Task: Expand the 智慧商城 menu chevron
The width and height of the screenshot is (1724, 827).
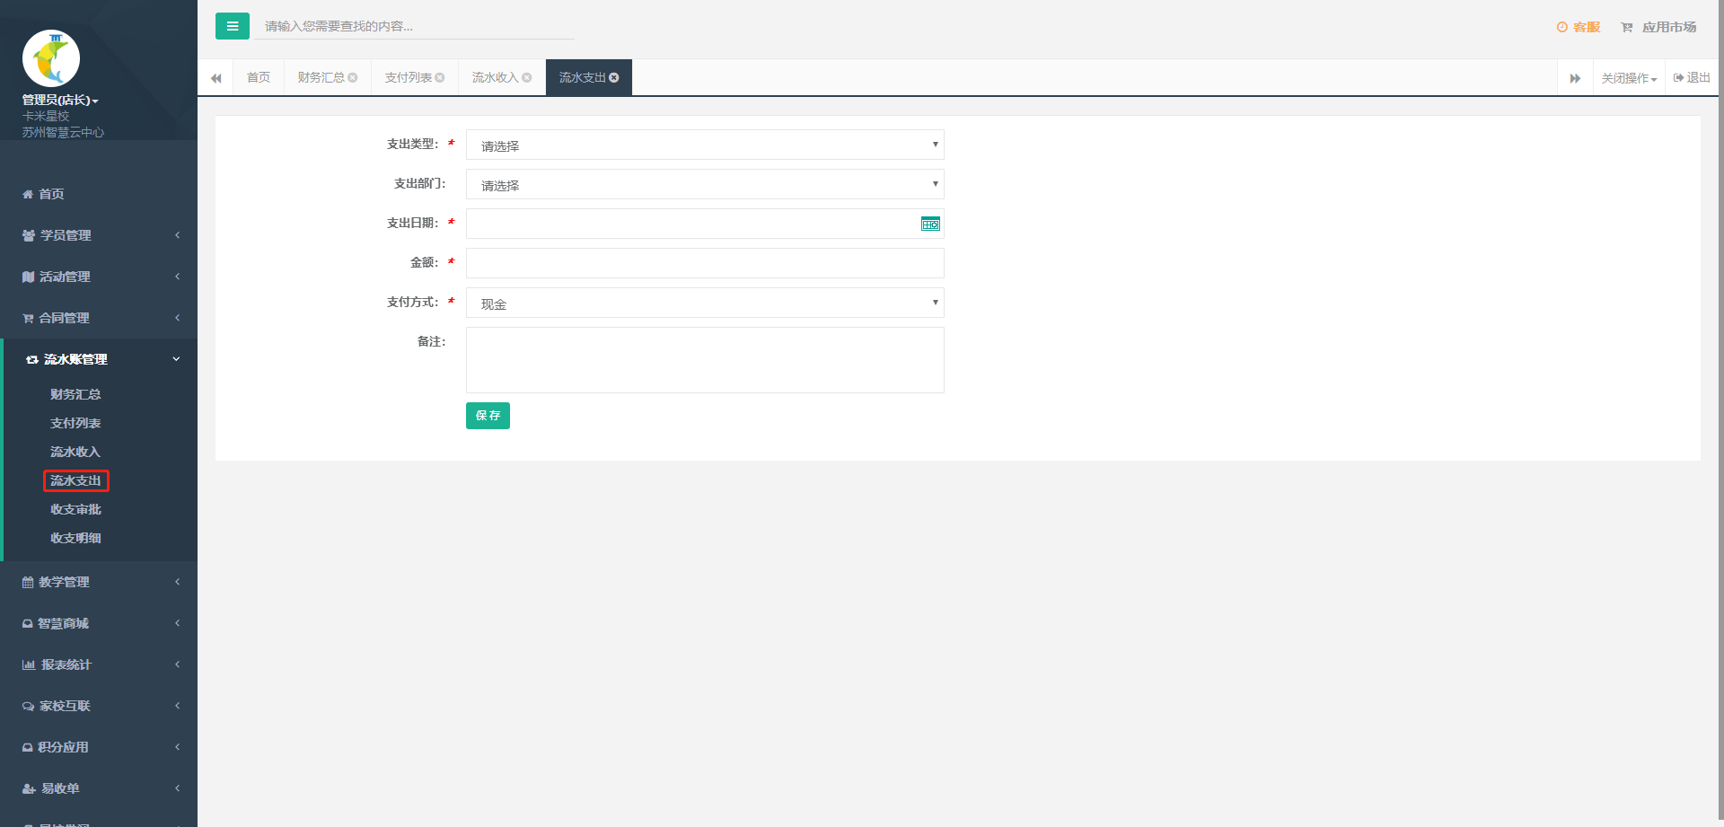Action: (x=177, y=623)
